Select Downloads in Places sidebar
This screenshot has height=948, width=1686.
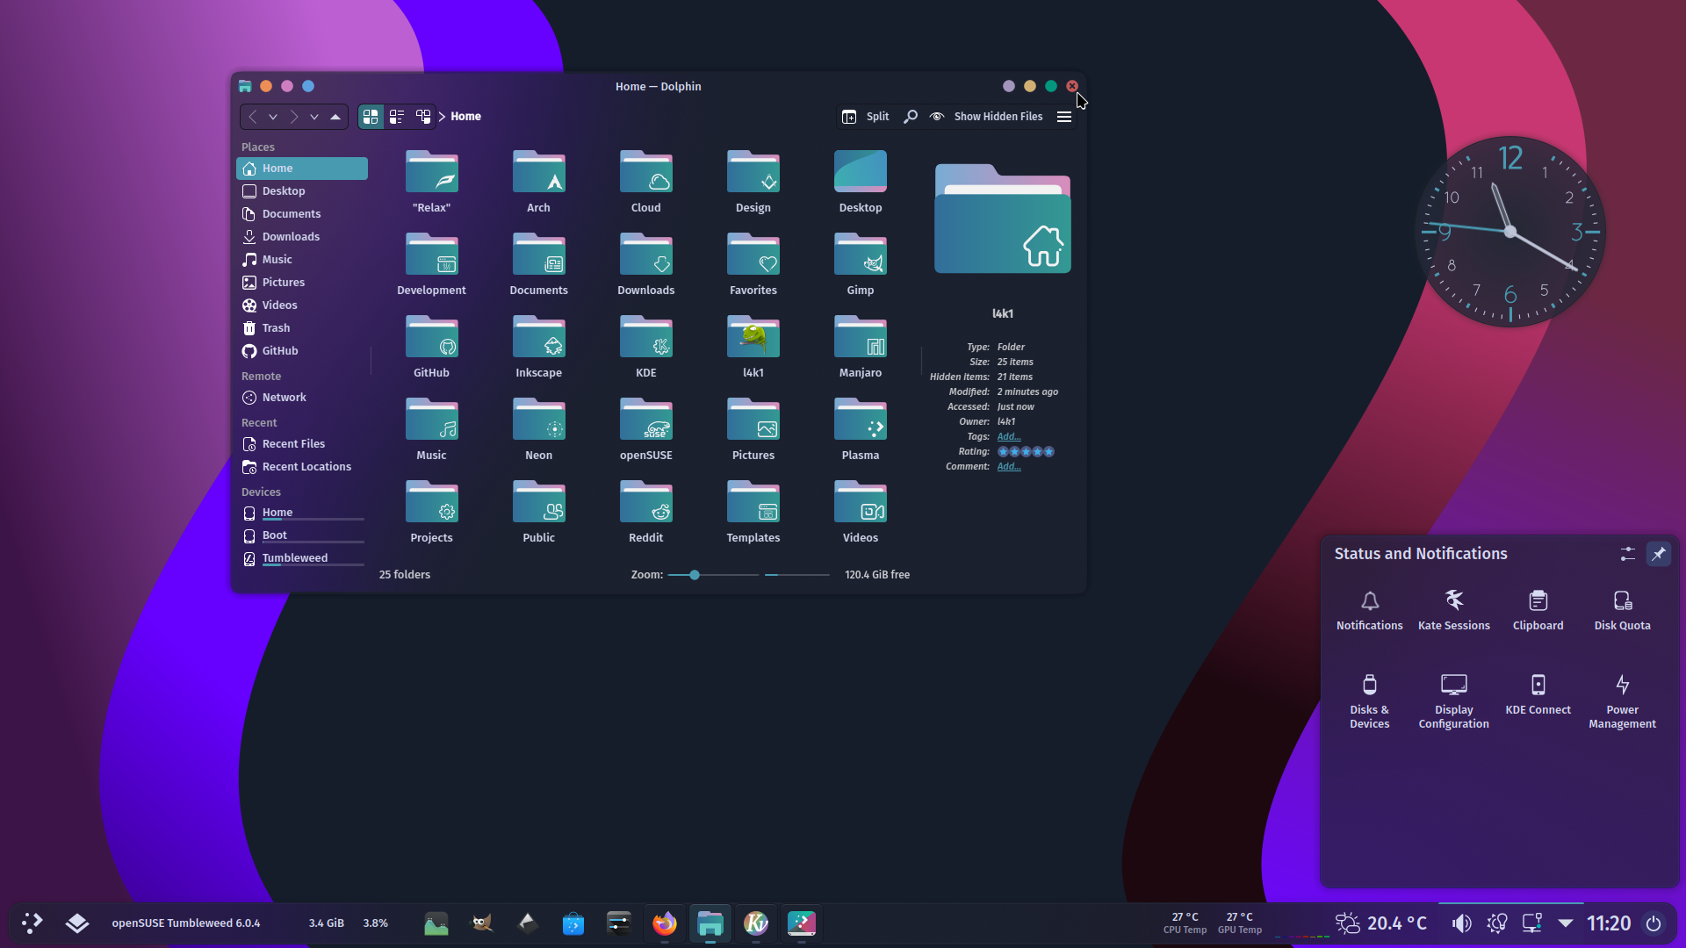coord(302,237)
